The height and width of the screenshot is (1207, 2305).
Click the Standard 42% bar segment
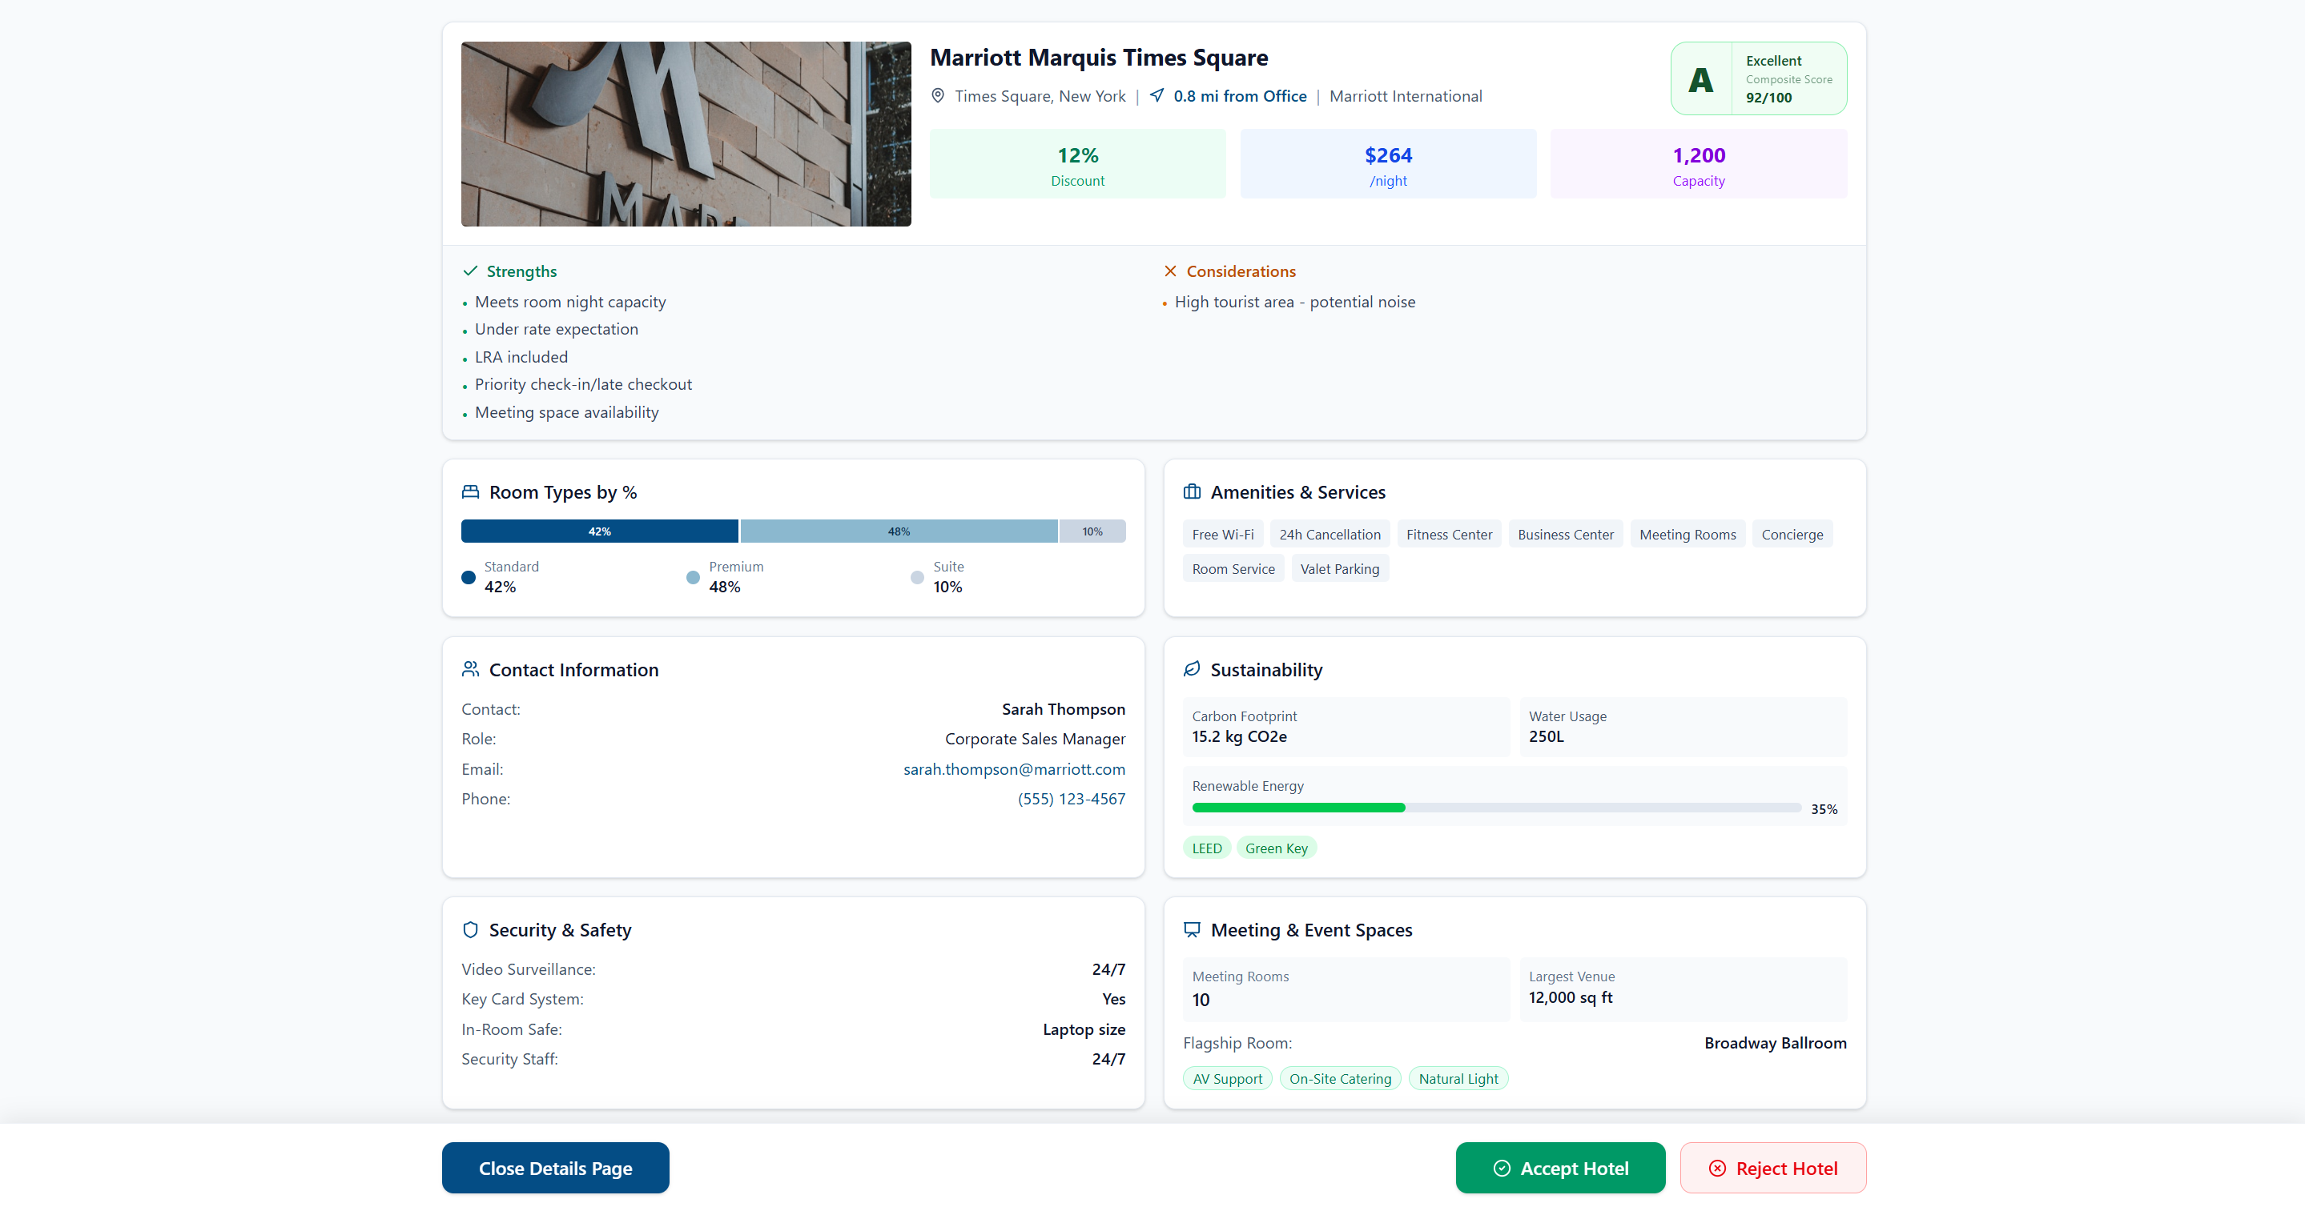(600, 531)
